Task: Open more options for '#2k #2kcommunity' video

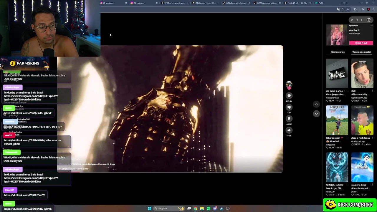Action: tap(372, 91)
